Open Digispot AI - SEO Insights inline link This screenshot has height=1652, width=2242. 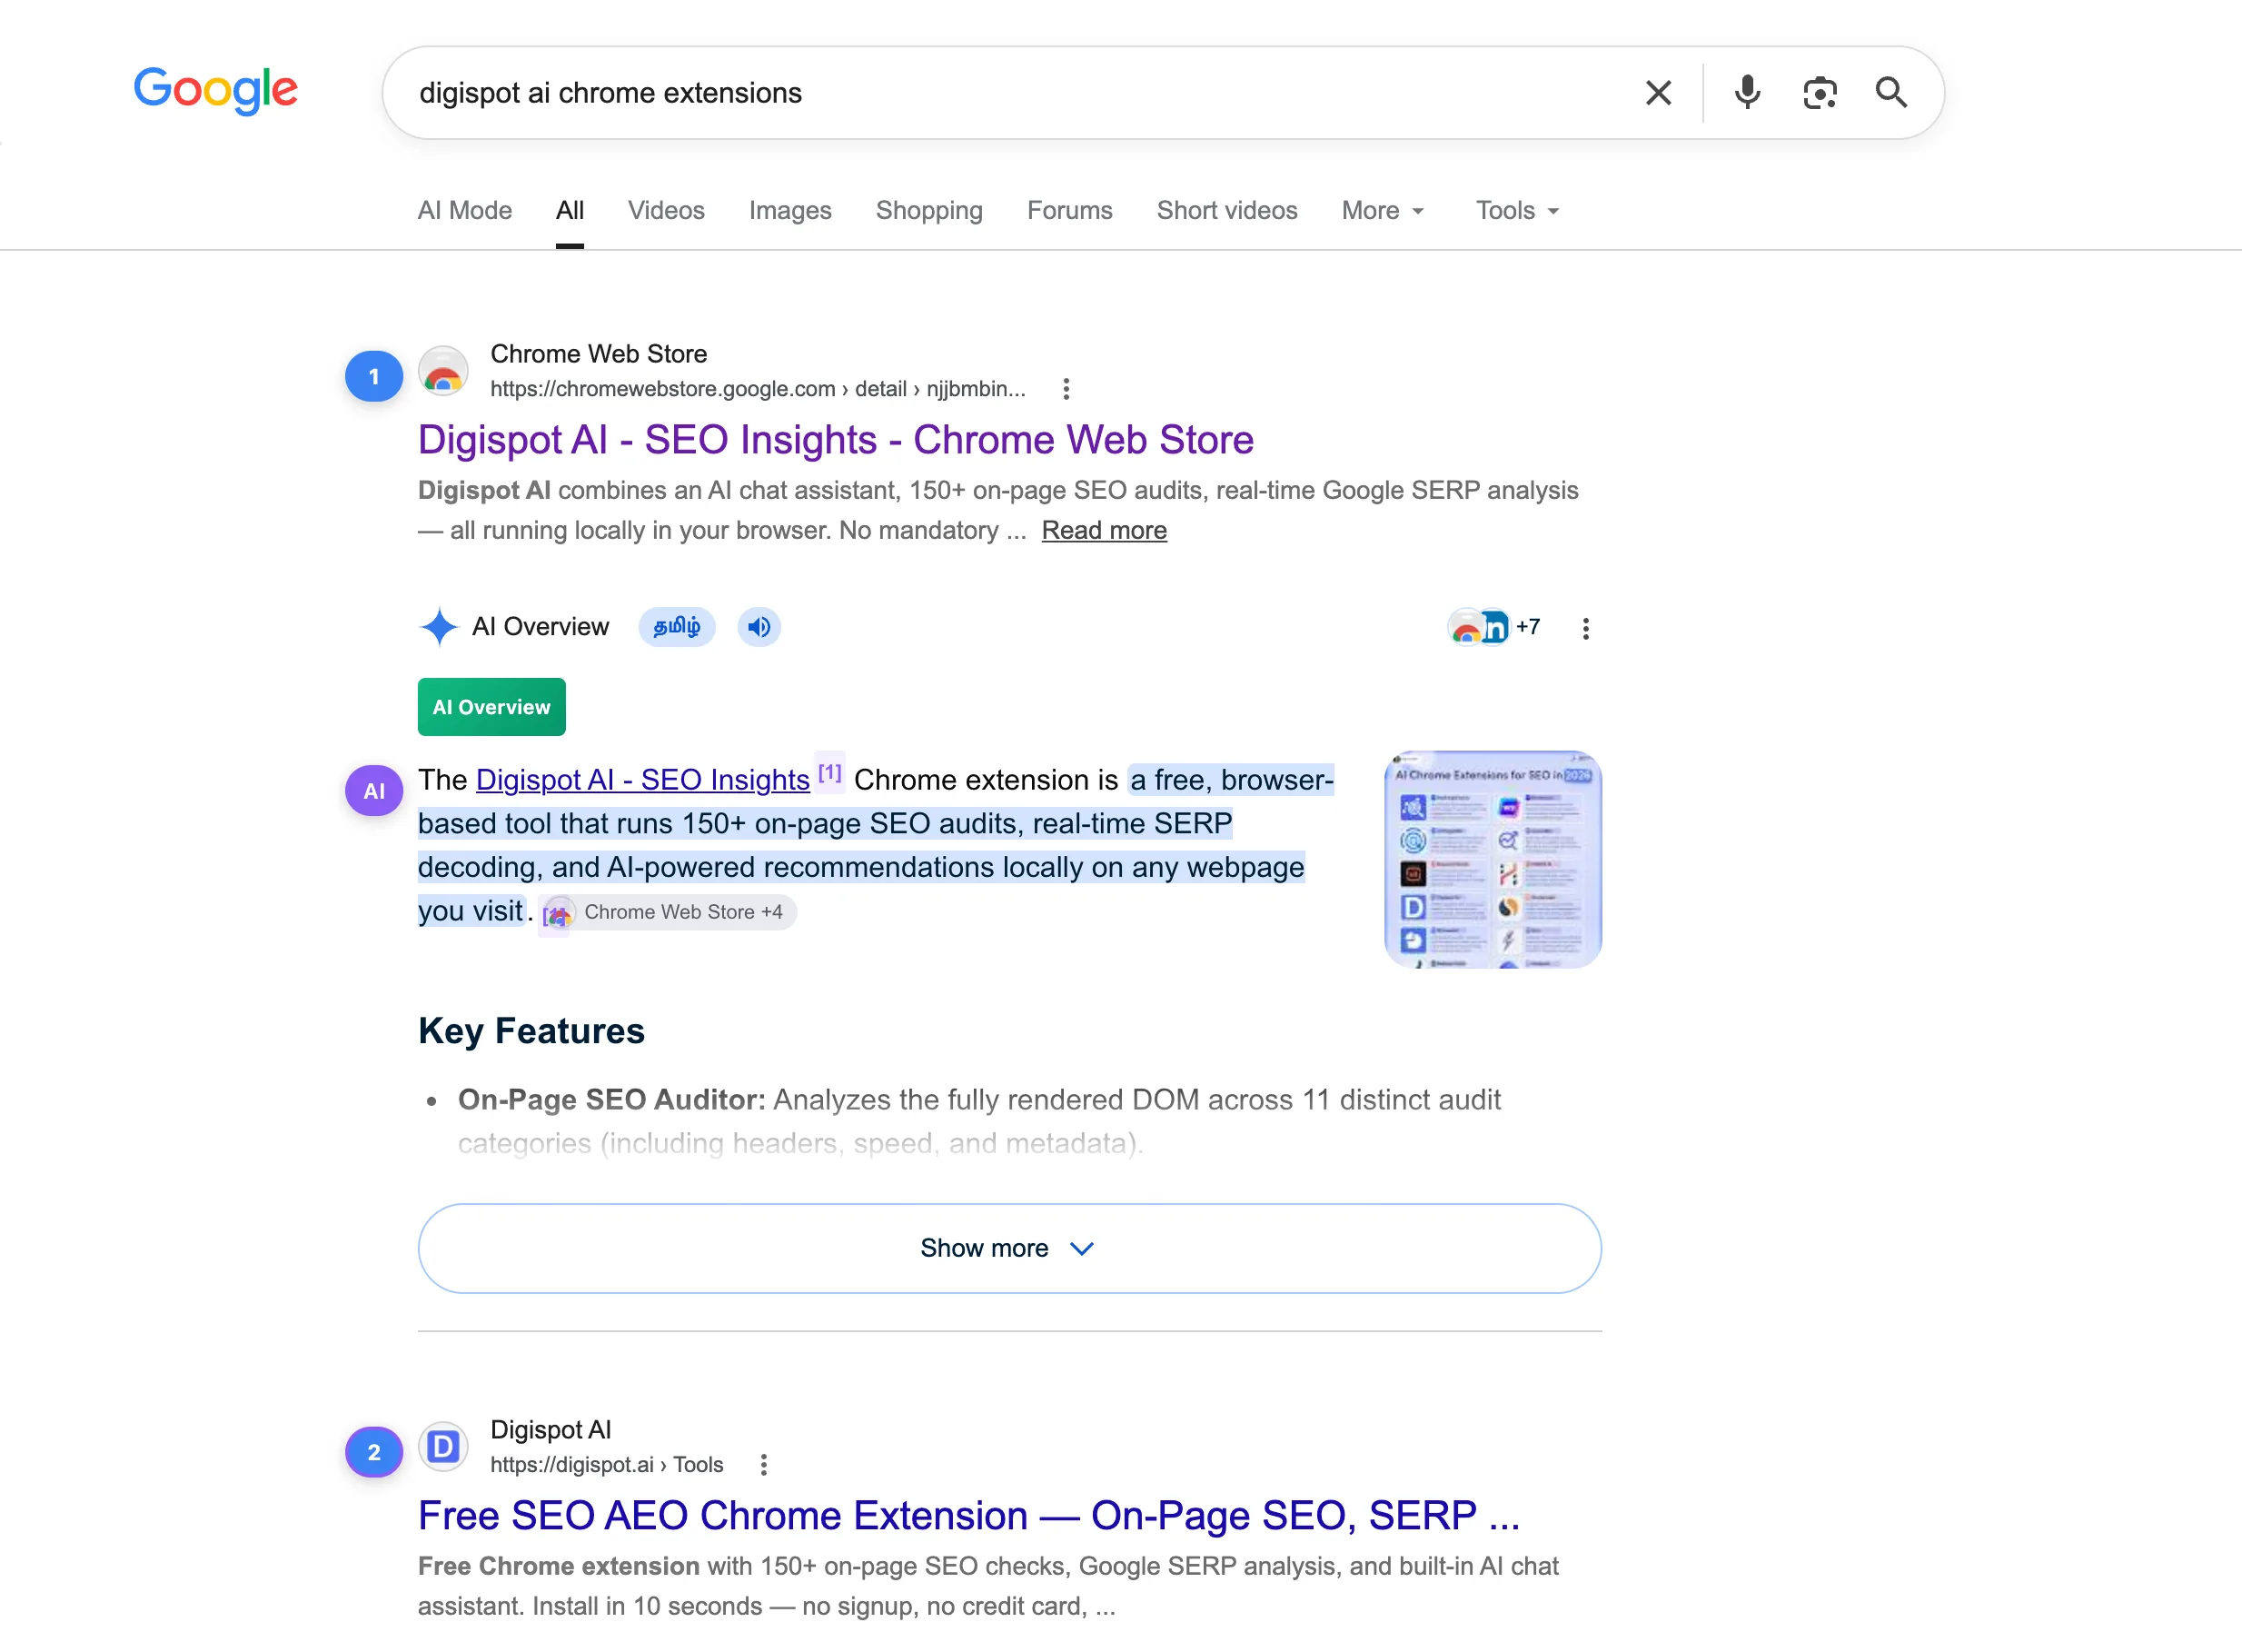coord(643,780)
